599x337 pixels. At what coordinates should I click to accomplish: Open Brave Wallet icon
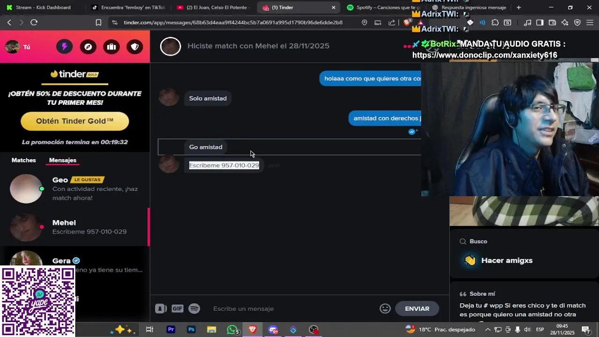tap(552, 22)
